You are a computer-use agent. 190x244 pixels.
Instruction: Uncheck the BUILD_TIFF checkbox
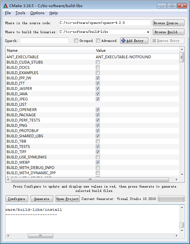[98, 152]
